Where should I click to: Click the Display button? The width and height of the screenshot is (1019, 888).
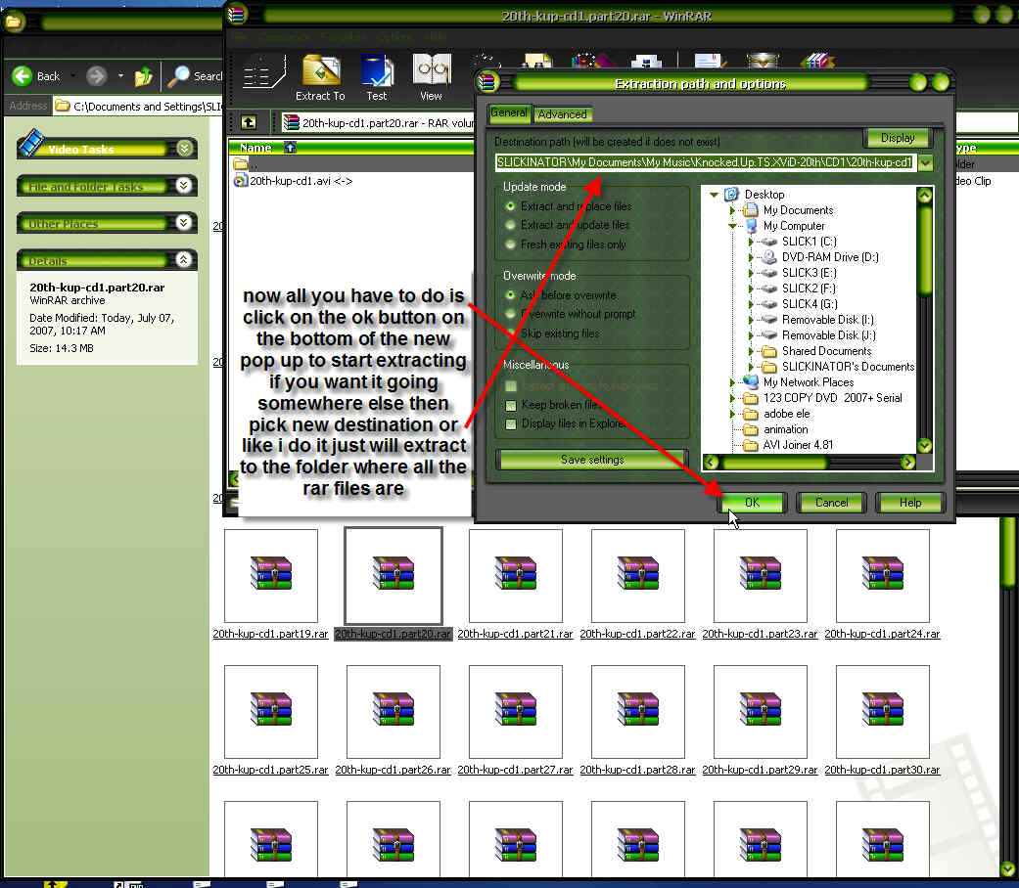[x=898, y=138]
